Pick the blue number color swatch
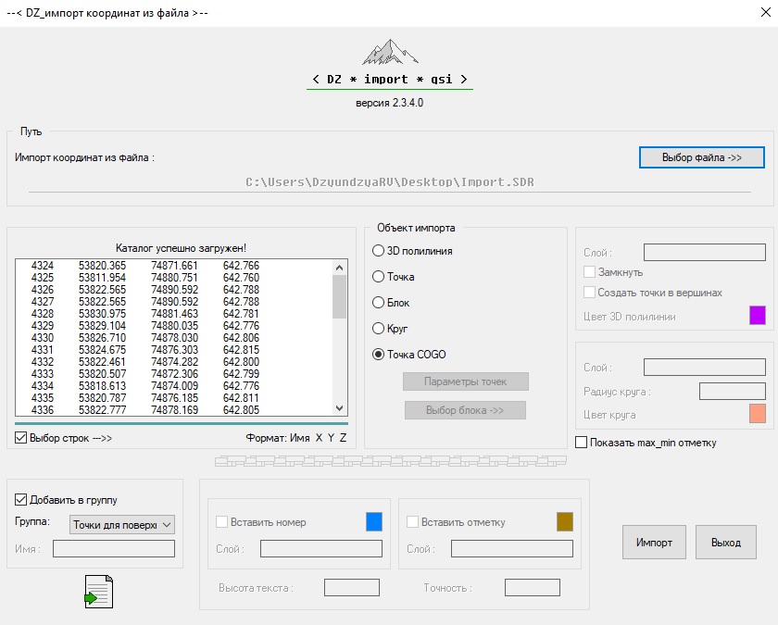The width and height of the screenshot is (778, 625). pyautogui.click(x=374, y=522)
